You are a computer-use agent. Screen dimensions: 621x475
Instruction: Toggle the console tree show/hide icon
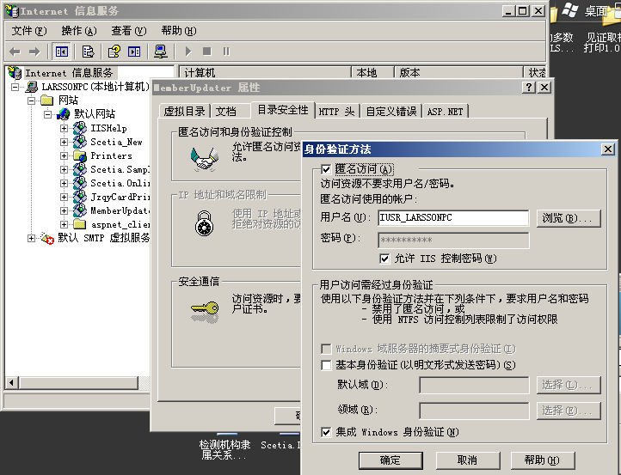click(x=62, y=52)
